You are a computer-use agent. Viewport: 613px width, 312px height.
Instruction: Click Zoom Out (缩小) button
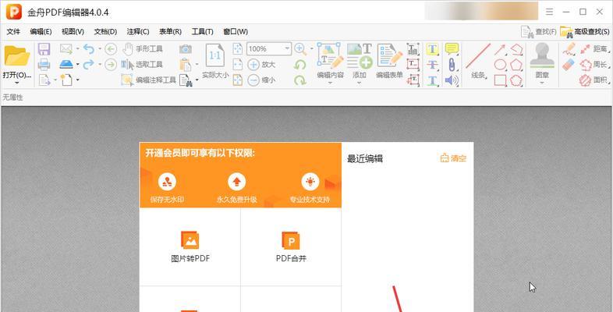[x=261, y=80]
